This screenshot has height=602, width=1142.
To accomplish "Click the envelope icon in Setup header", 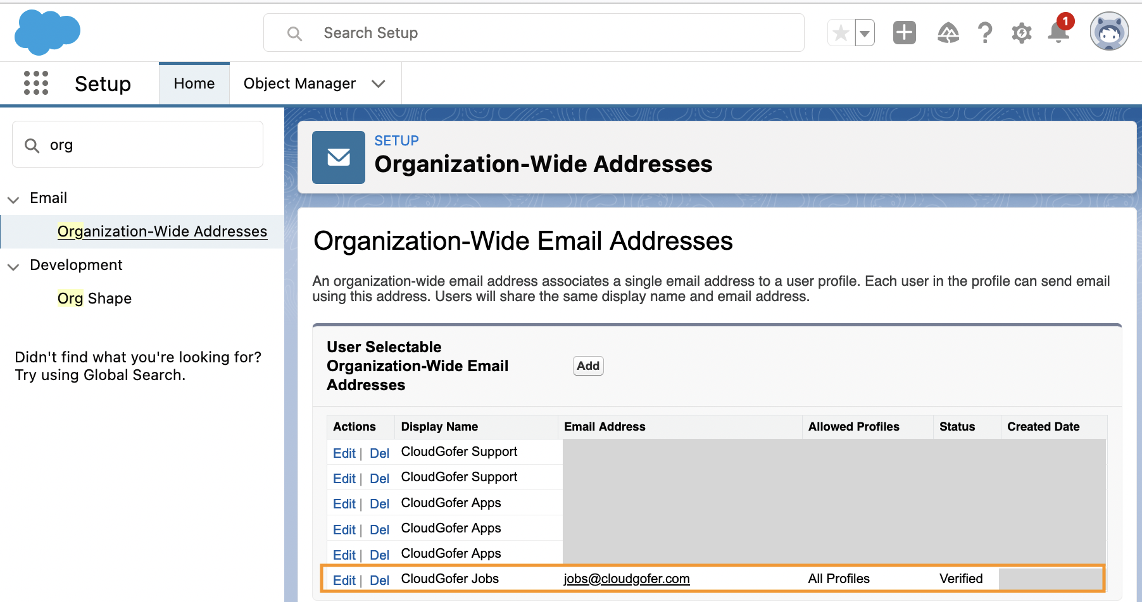I will point(339,157).
